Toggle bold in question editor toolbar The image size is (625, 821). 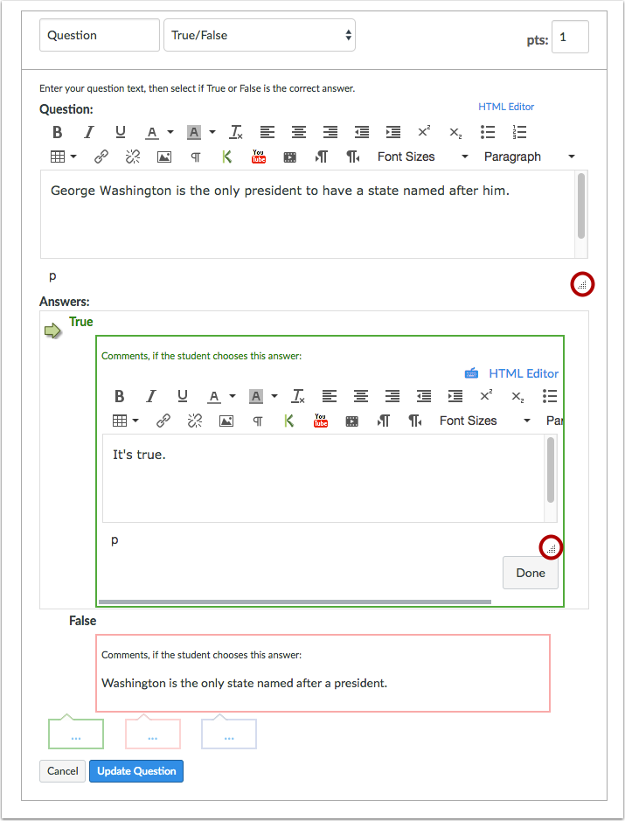pyautogui.click(x=58, y=133)
